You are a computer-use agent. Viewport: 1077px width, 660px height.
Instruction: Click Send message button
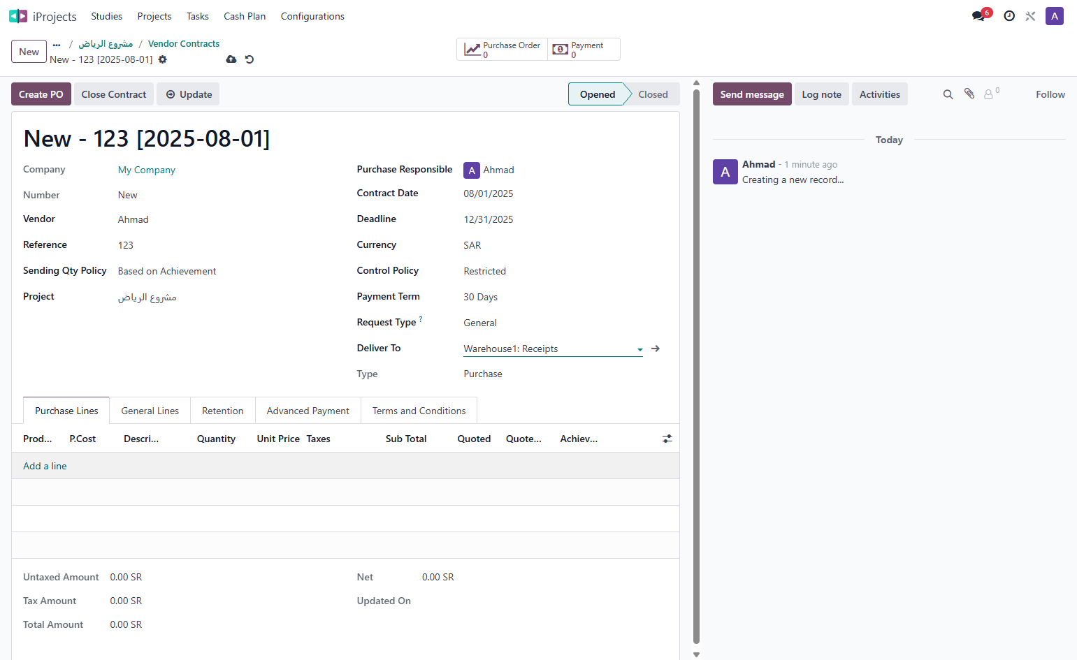pyautogui.click(x=752, y=94)
